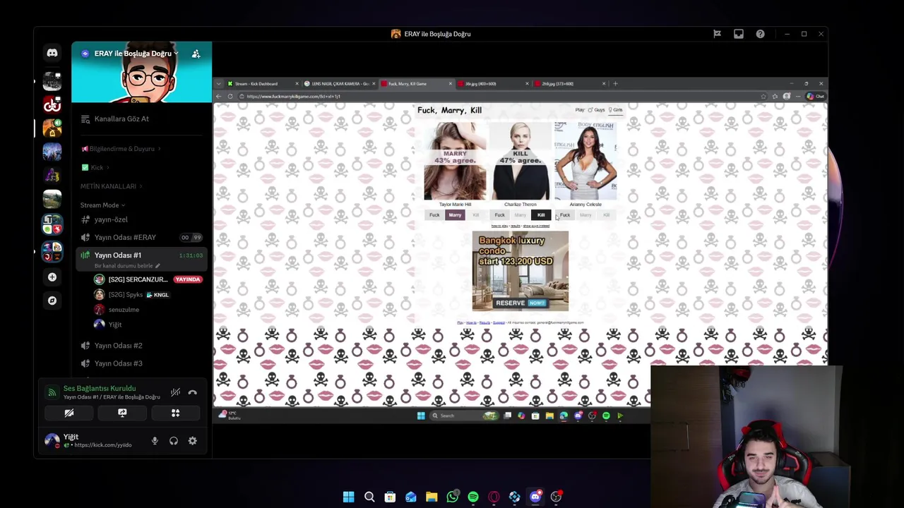Open Yiğit user profile panel
The height and width of the screenshot is (508, 904).
click(x=88, y=441)
